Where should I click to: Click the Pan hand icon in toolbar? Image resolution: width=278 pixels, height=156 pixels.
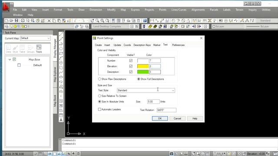coord(92,21)
